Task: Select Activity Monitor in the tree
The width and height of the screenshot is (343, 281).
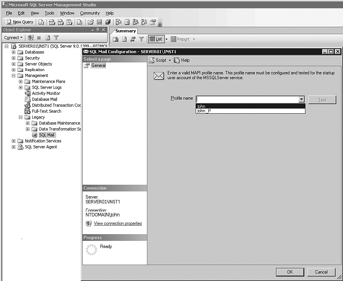Action: click(x=46, y=93)
